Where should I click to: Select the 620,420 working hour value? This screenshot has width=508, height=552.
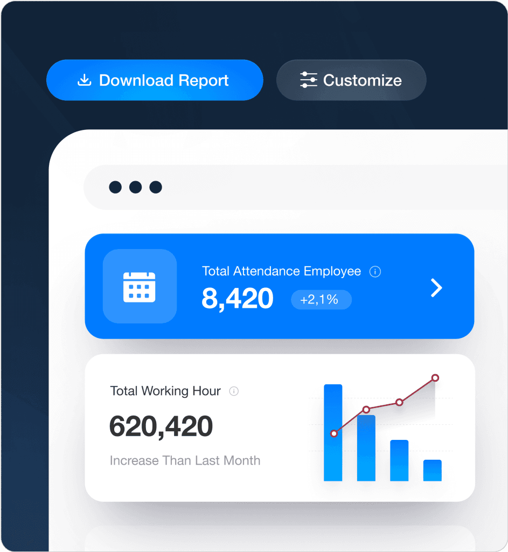pyautogui.click(x=161, y=426)
